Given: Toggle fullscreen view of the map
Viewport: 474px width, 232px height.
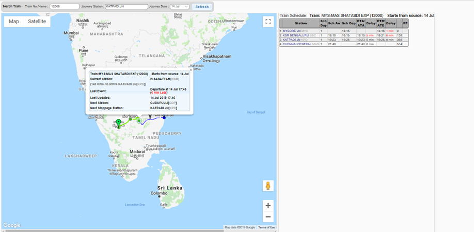Looking at the screenshot, I should coord(268,22).
